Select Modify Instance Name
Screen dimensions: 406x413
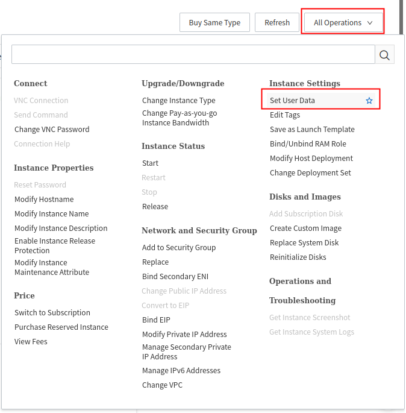52,214
